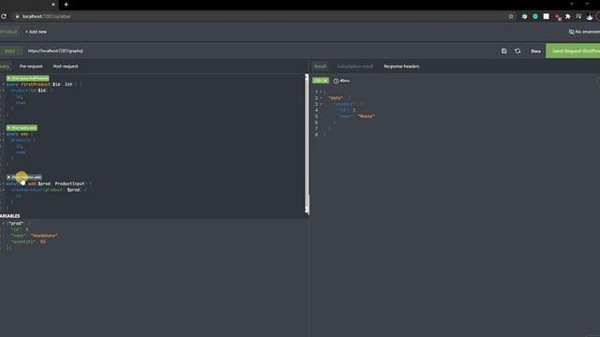Add a new window with Add new
600x337 pixels.
point(36,32)
